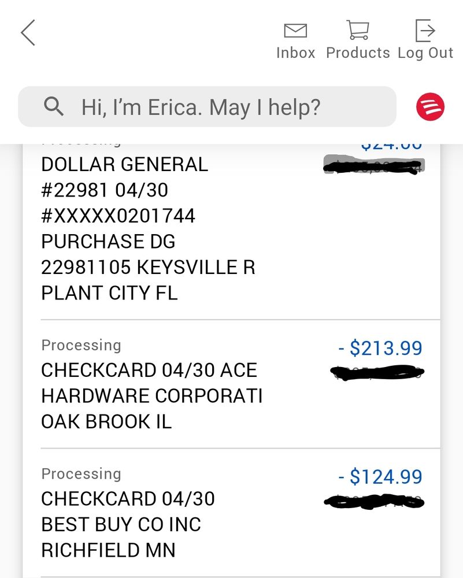
Task: Tap the Processing label above Best Buy
Action: coord(81,474)
